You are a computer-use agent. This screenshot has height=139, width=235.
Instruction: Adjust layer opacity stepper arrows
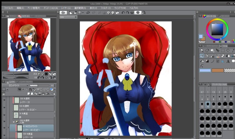click(x=55, y=85)
